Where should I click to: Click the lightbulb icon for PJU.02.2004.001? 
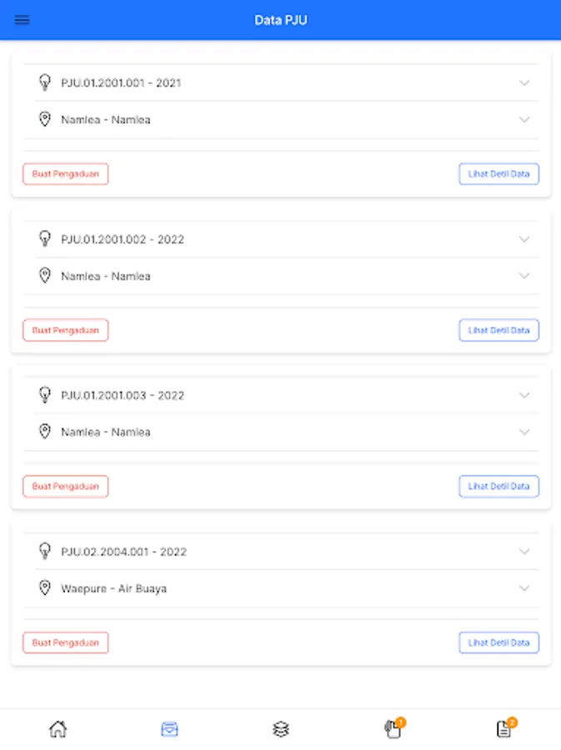point(45,551)
